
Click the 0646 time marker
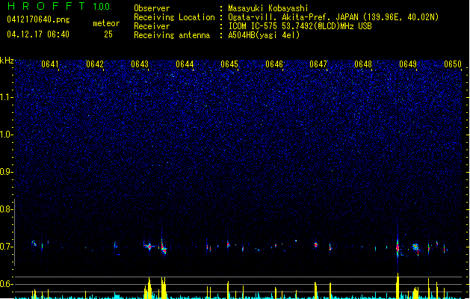pos(274,64)
